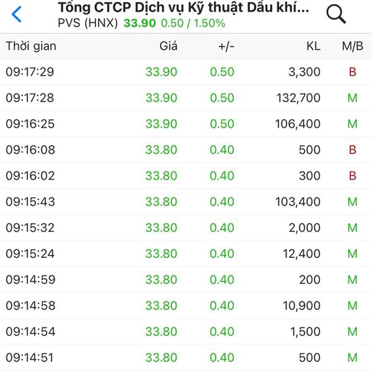The image size is (372, 372).
Task: Select the 09:16:25 trade row
Action: [186, 124]
